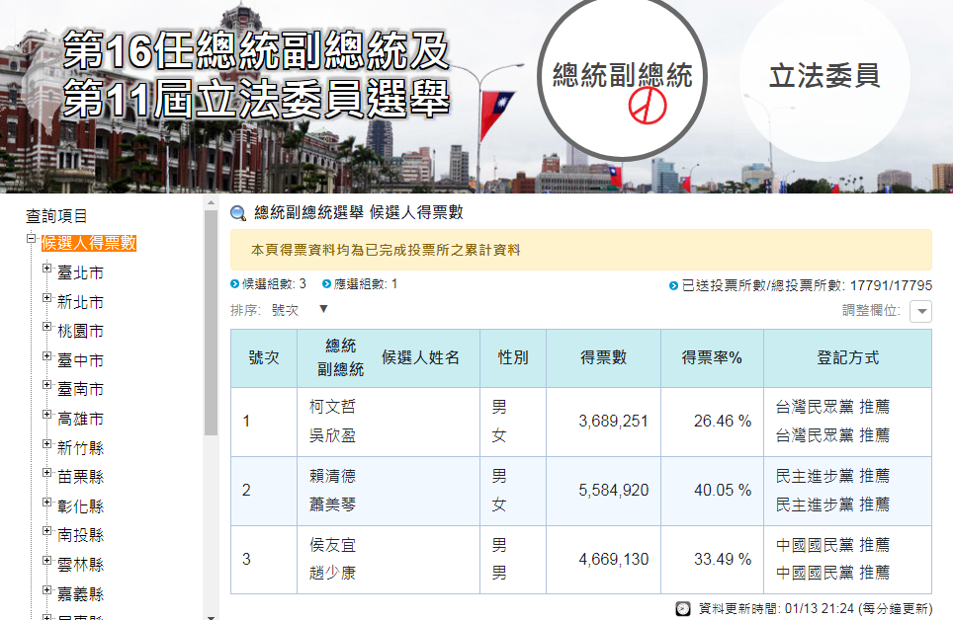Click the tree panel scroll-down arrow
This screenshot has width=953, height=620.
(211, 616)
